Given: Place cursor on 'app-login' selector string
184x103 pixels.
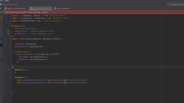Looking at the screenshot, I should [31, 29].
